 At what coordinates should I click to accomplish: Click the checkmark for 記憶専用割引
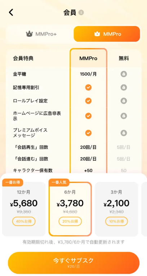pyautogui.click(x=88, y=87)
